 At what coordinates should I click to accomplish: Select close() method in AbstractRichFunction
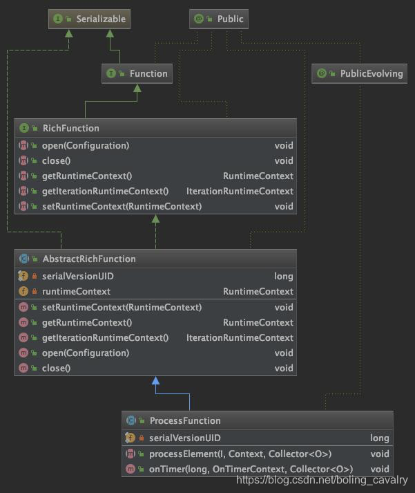pos(155,368)
